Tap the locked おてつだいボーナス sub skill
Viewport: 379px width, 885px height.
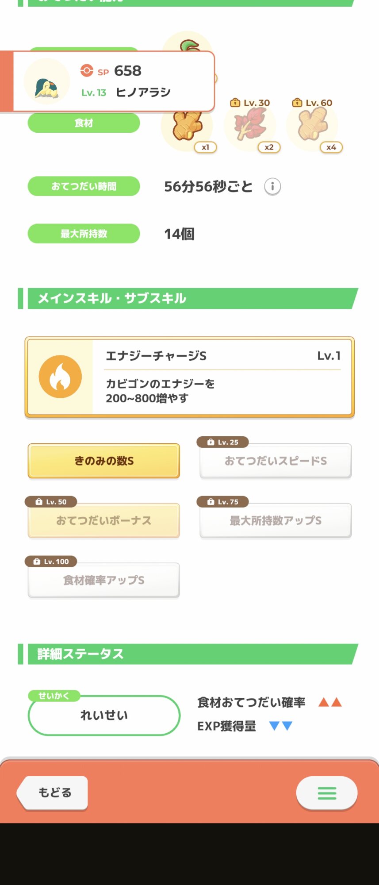click(104, 520)
